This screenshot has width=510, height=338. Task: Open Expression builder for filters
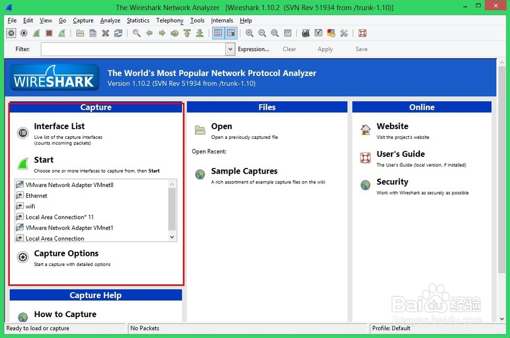click(x=253, y=49)
